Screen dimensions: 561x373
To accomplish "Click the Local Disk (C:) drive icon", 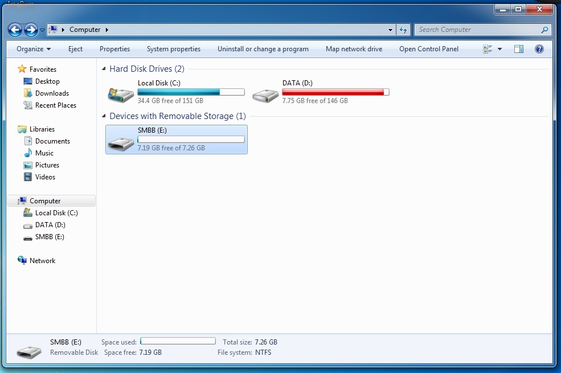I will [x=121, y=95].
